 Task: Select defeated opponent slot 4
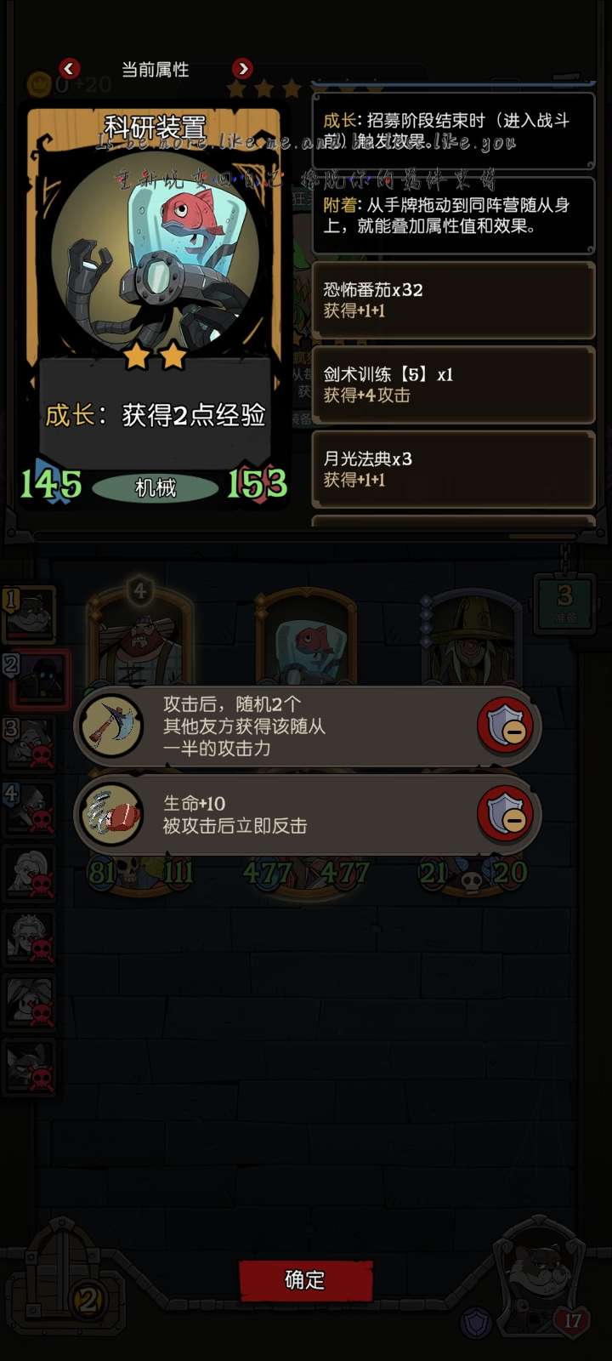[30, 808]
